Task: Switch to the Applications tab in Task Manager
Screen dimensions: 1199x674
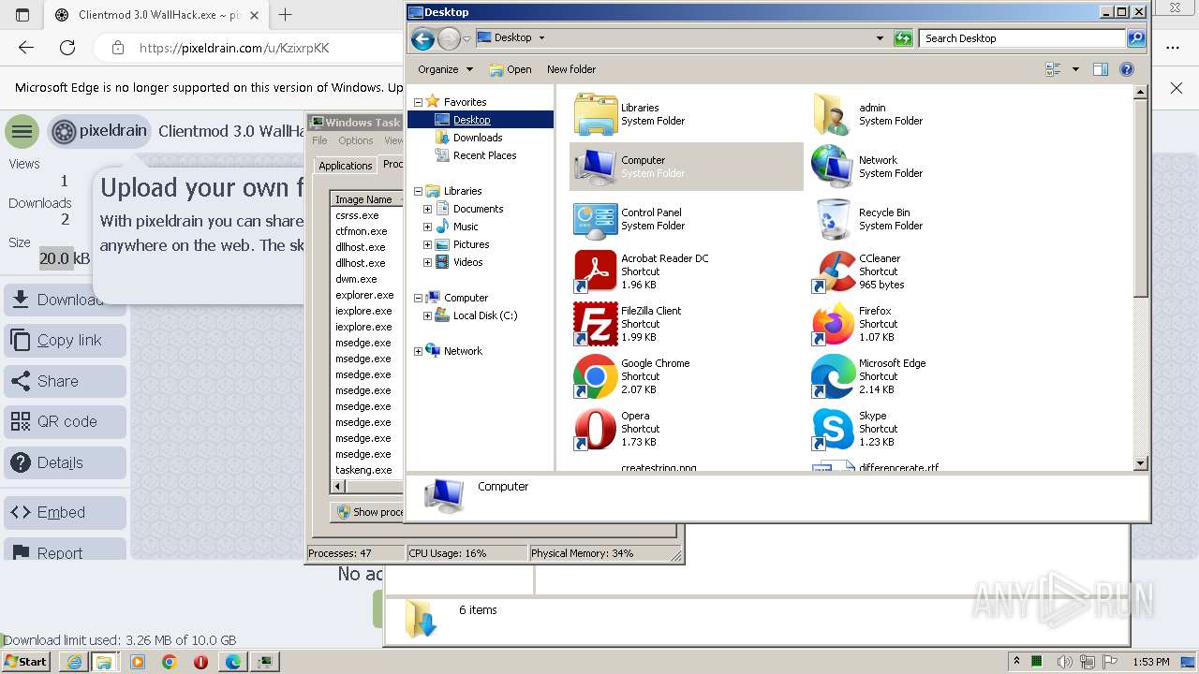Action: (346, 166)
